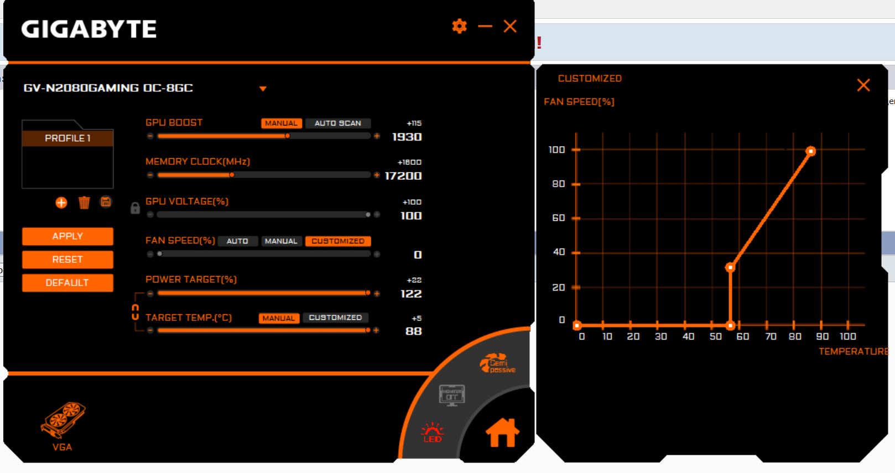Click the Target Temp value 88
Viewport: 895px width, 473px height.
click(414, 331)
